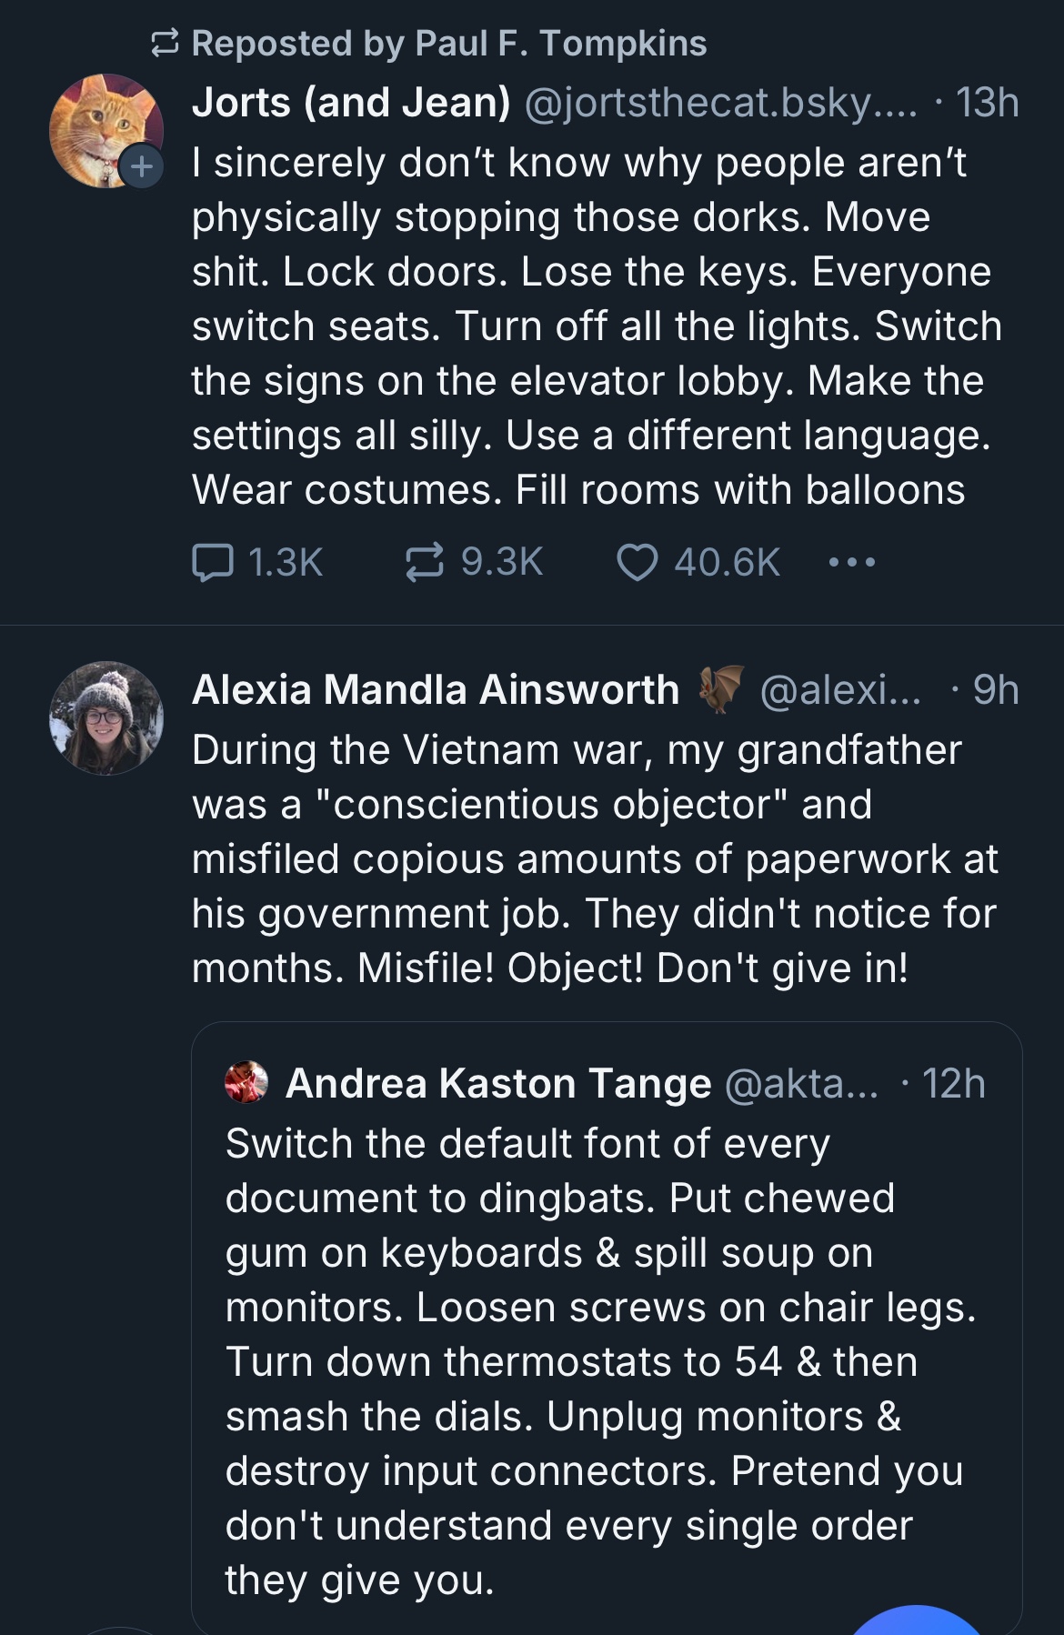Tap the follow plus badge on Jorts avatar
Screen dimensions: 1064x1635
[141, 166]
